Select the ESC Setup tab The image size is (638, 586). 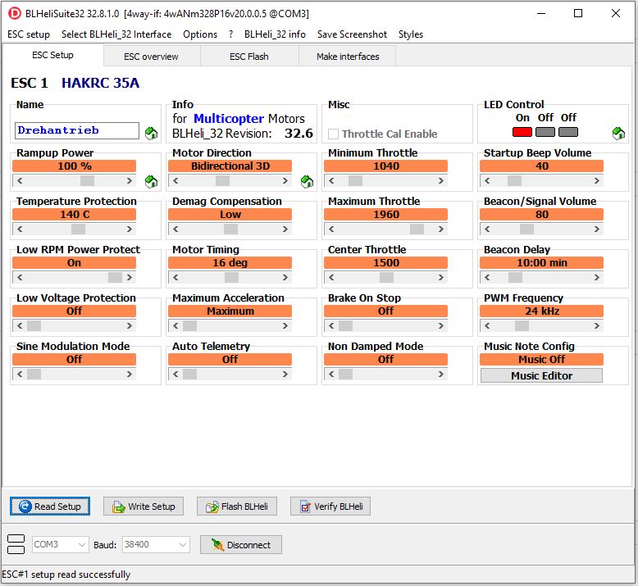click(x=52, y=55)
